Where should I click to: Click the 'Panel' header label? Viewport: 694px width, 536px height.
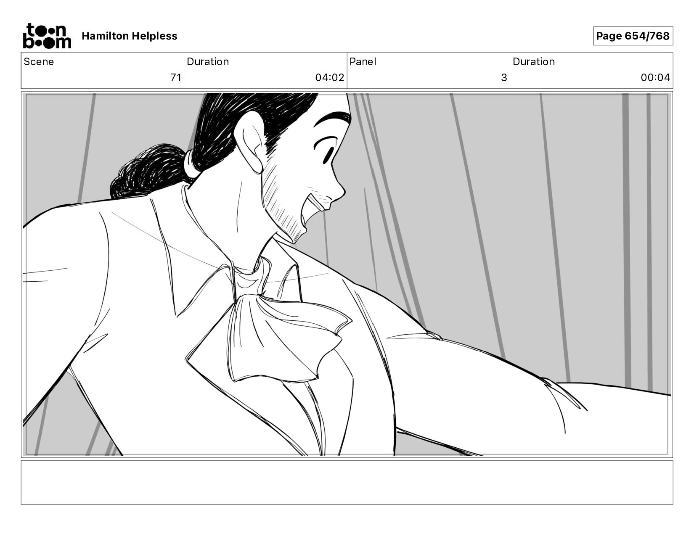click(x=363, y=62)
